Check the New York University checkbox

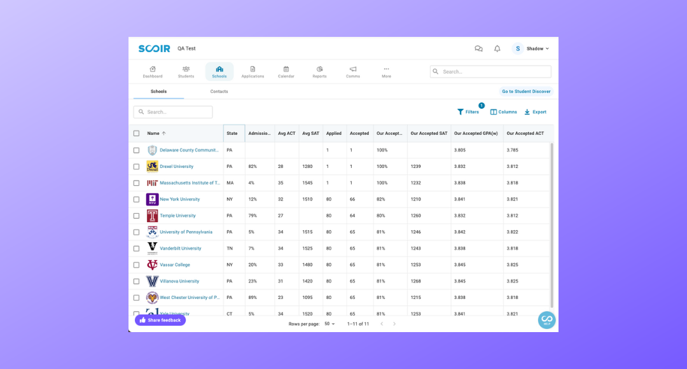(136, 199)
